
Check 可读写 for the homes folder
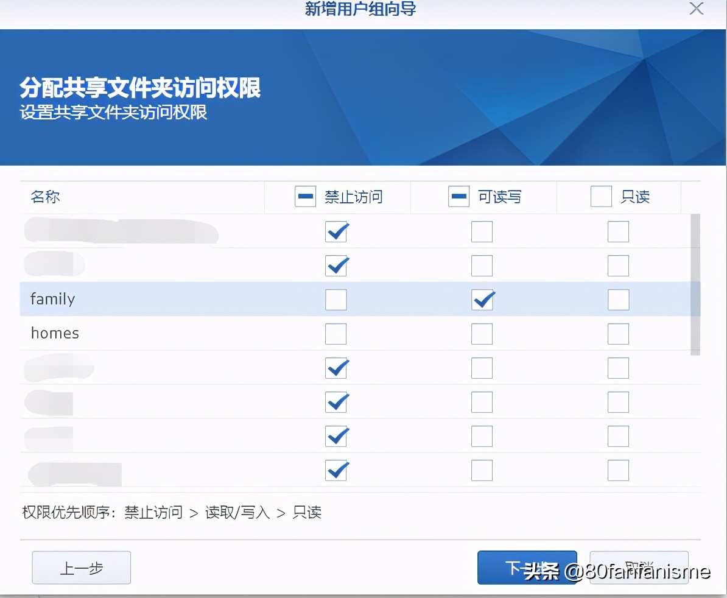[x=482, y=334]
